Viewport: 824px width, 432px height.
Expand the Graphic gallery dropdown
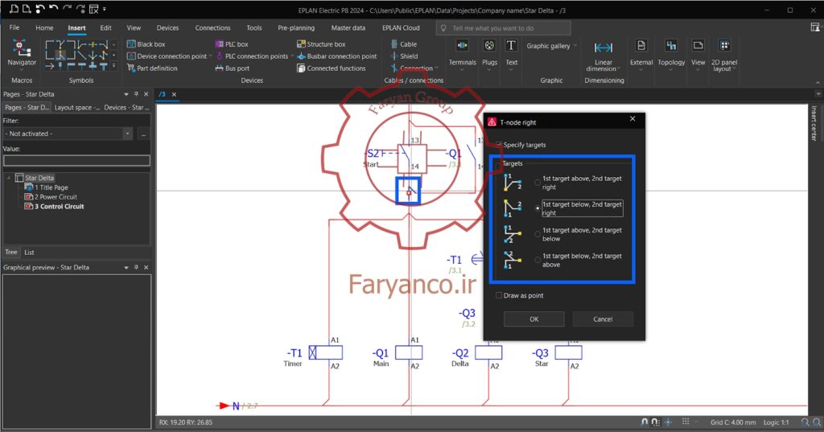(575, 46)
